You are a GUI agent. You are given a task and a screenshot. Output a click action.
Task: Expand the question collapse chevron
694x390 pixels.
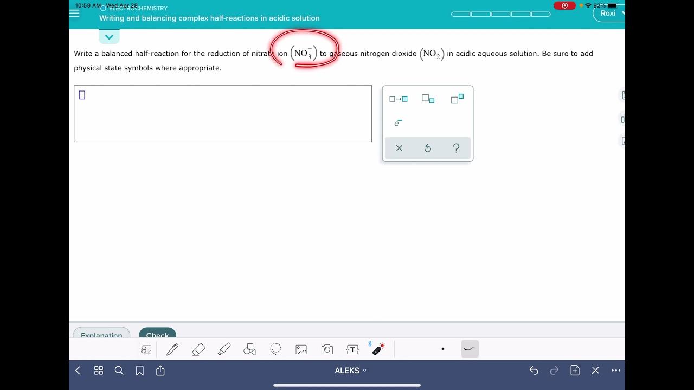click(109, 37)
